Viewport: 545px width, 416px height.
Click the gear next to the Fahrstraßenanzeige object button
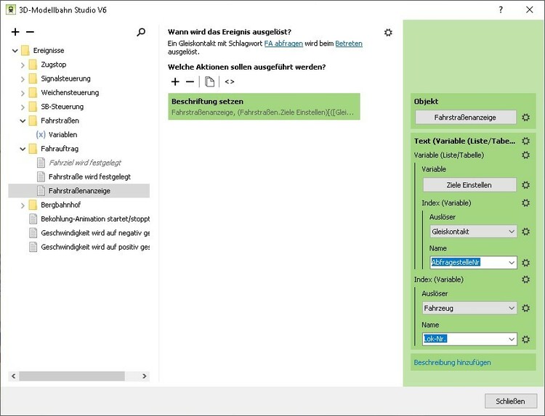(526, 118)
